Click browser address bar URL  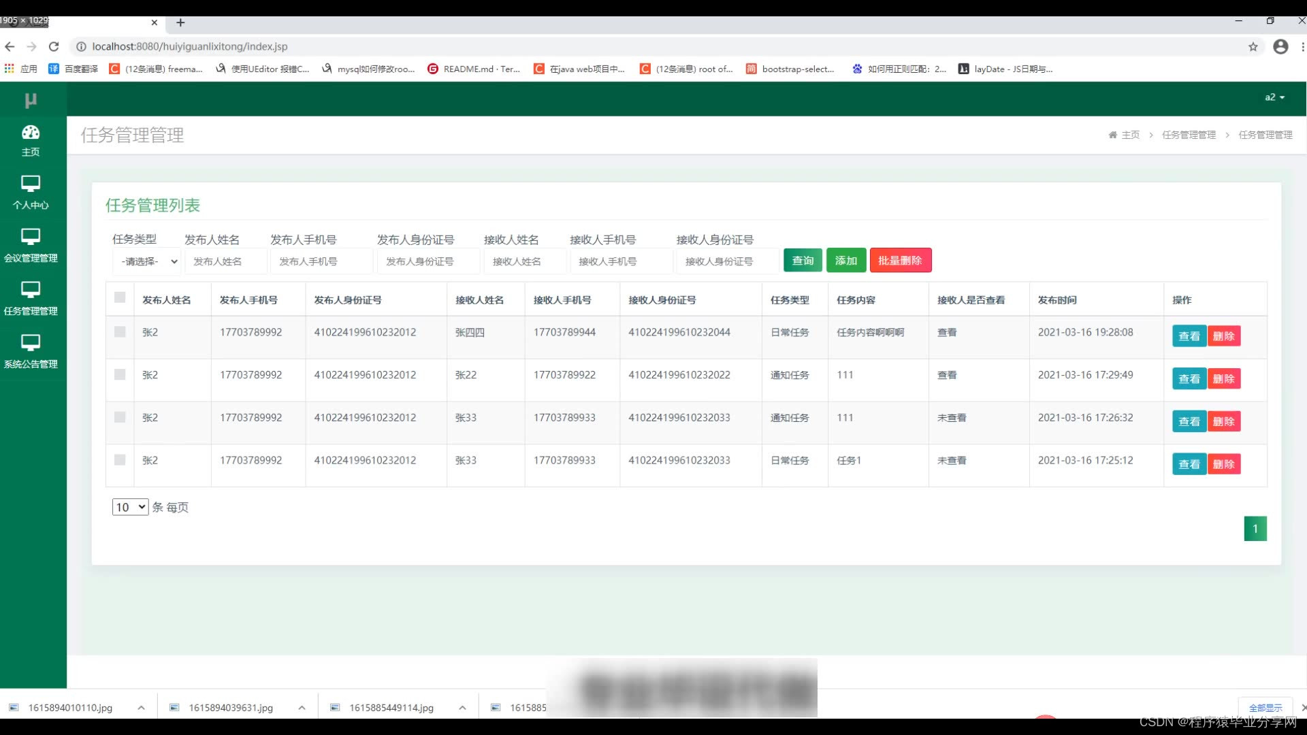tap(190, 46)
